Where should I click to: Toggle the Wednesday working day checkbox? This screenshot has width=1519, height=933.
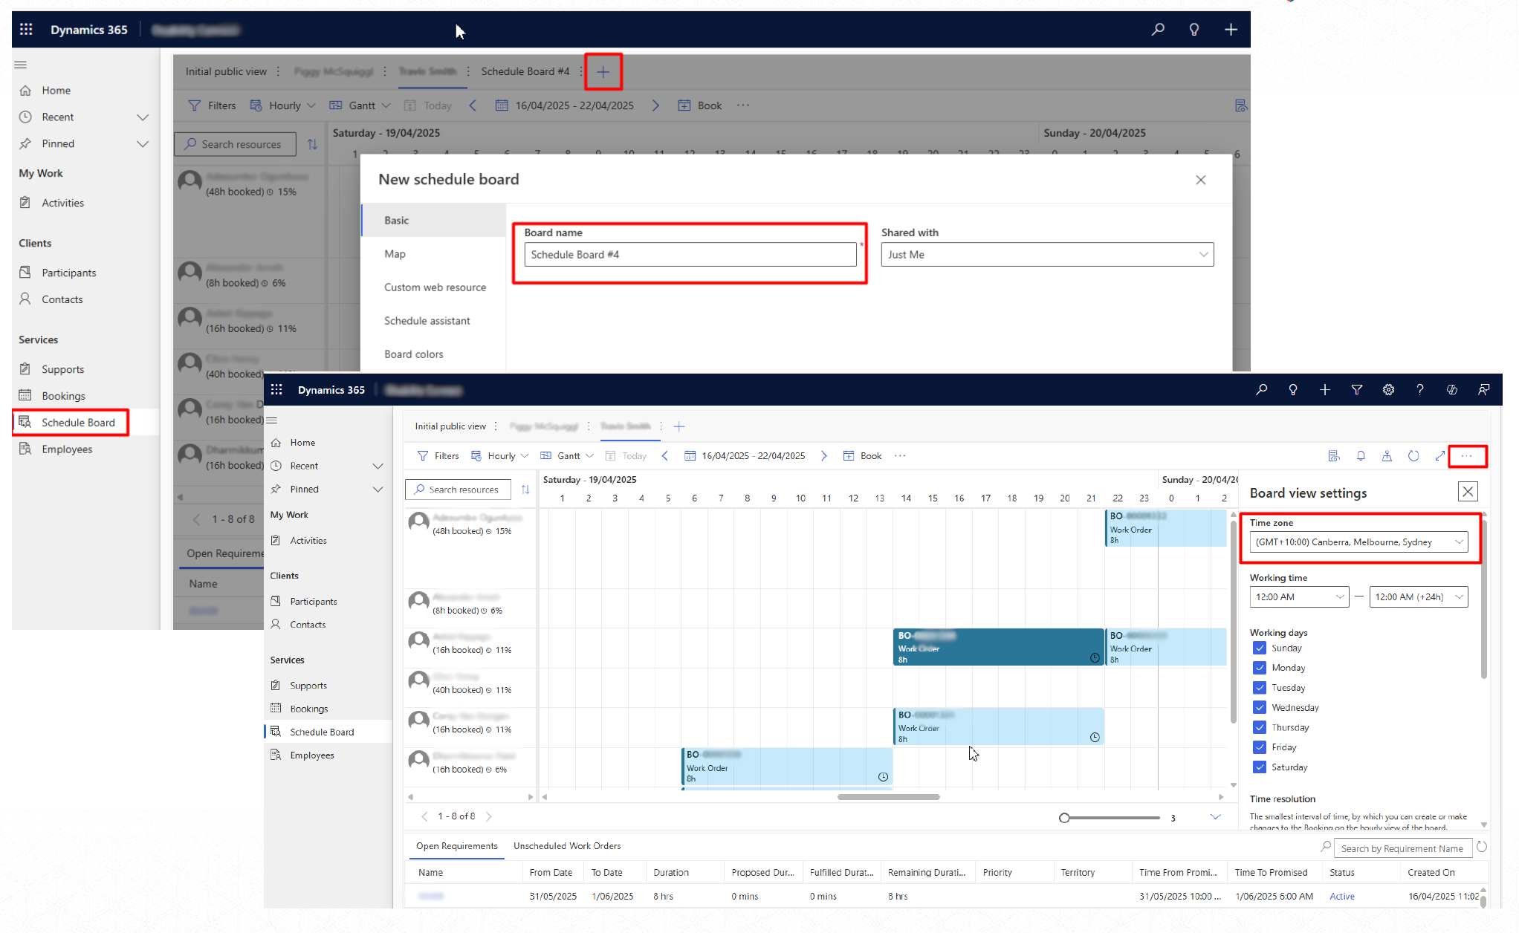(1260, 707)
